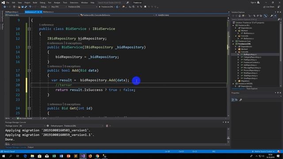Click the Properties panel property pages wrench
This screenshot has height=159, width=283.
coord(241,100)
